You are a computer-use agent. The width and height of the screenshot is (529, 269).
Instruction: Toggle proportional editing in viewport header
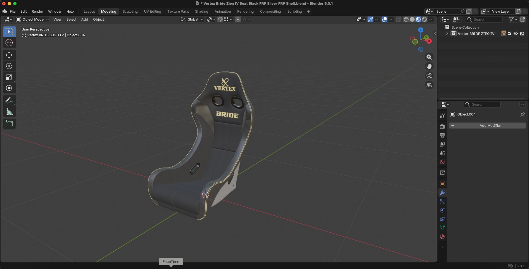[x=238, y=19]
